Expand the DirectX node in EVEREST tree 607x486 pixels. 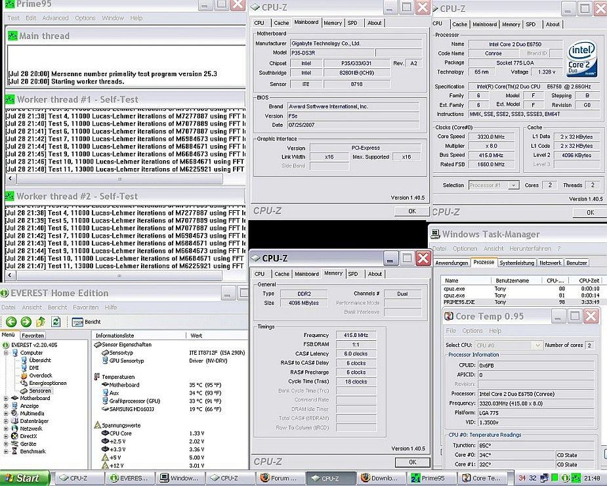6,436
